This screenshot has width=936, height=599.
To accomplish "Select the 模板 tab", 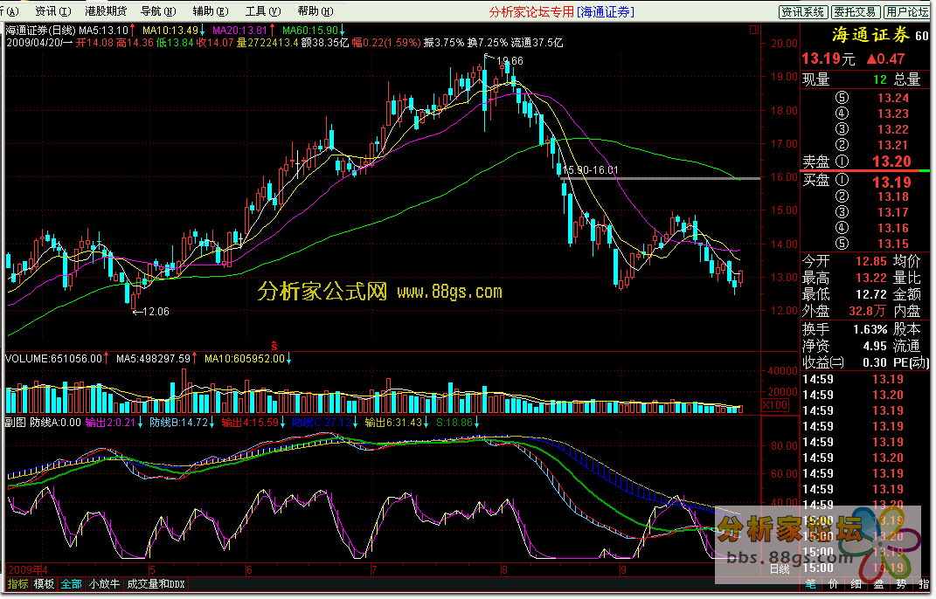I will pyautogui.click(x=44, y=585).
